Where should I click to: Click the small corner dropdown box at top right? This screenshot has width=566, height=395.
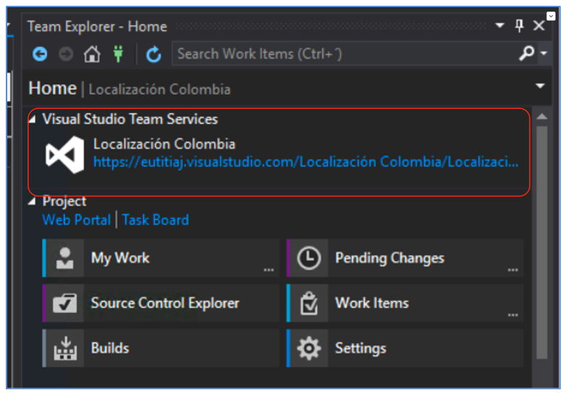click(x=551, y=16)
